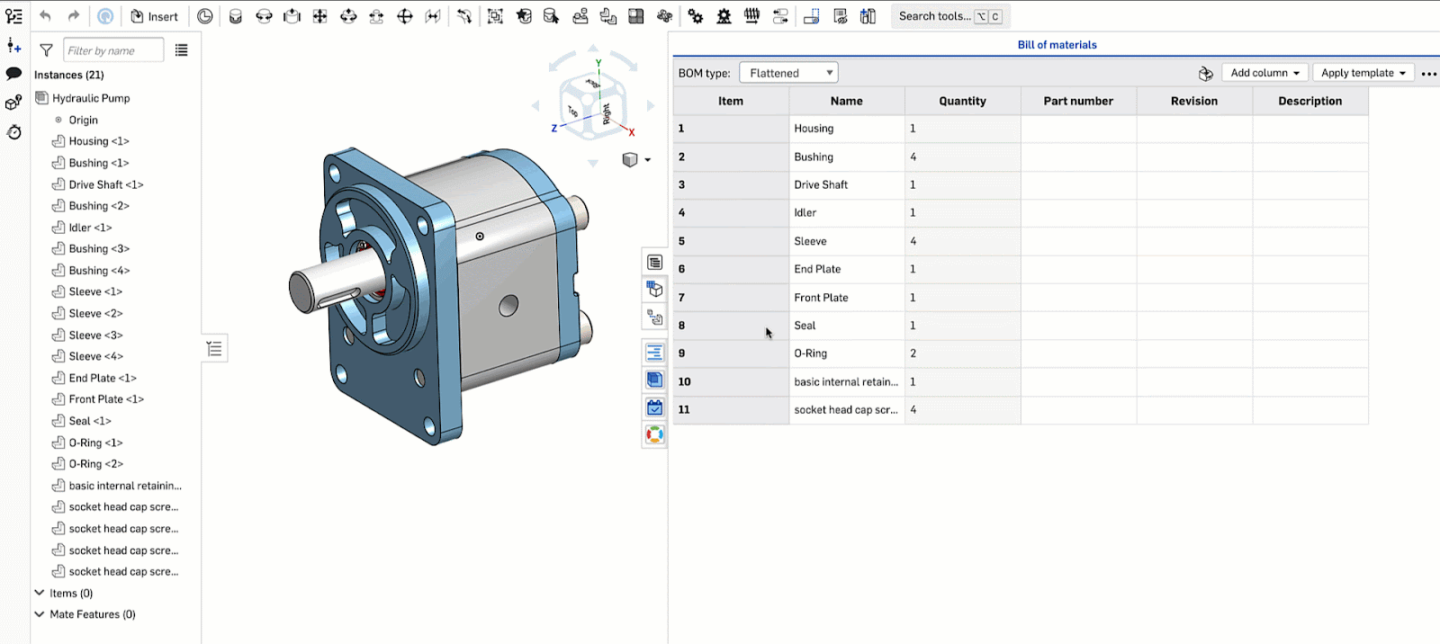
Task: Collapse the Items (0) section
Action: [x=40, y=593]
